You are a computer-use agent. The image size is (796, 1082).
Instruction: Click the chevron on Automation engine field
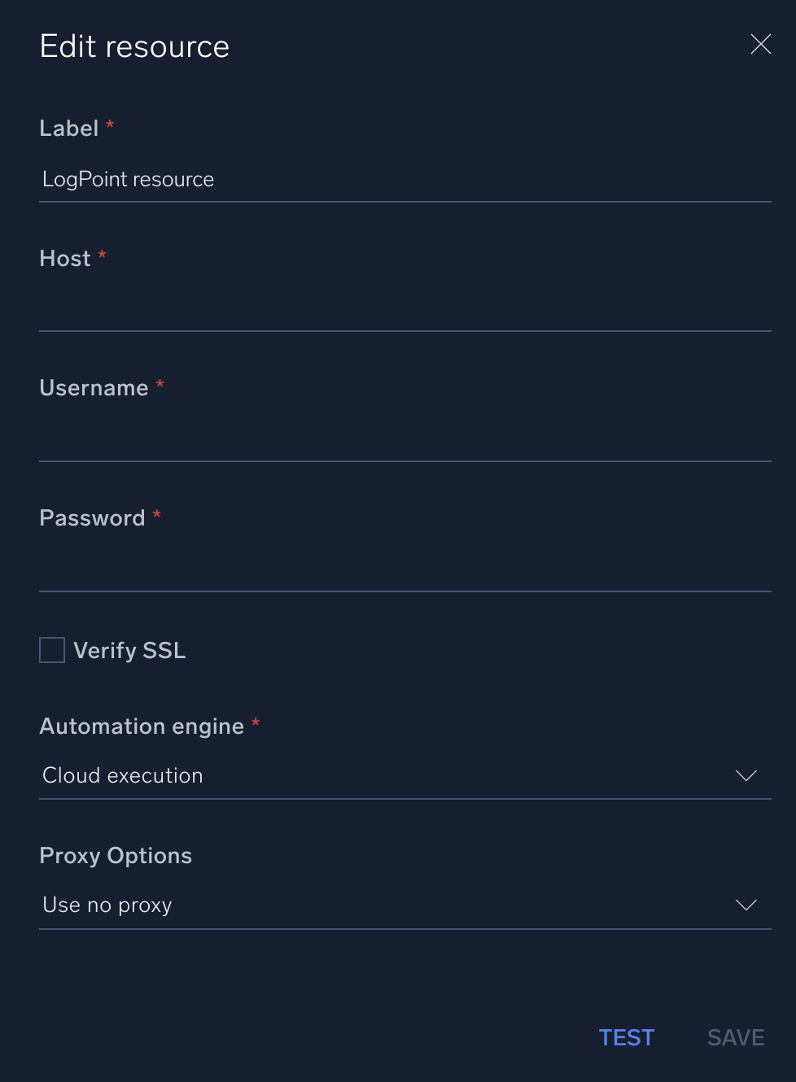click(x=746, y=775)
